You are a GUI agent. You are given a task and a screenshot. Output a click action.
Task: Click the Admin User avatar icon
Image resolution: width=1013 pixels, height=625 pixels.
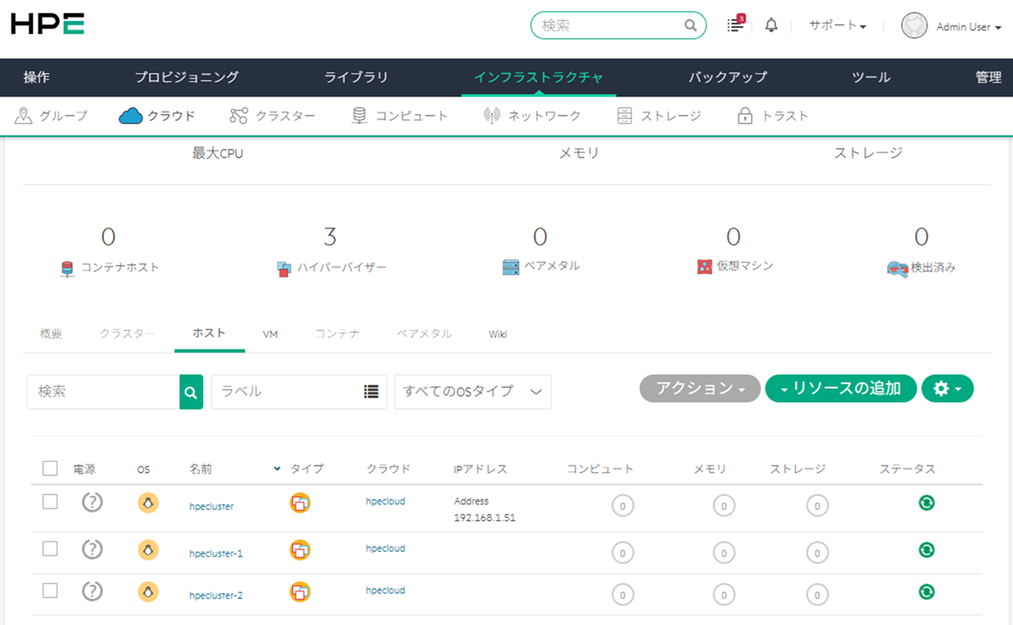pyautogui.click(x=913, y=26)
